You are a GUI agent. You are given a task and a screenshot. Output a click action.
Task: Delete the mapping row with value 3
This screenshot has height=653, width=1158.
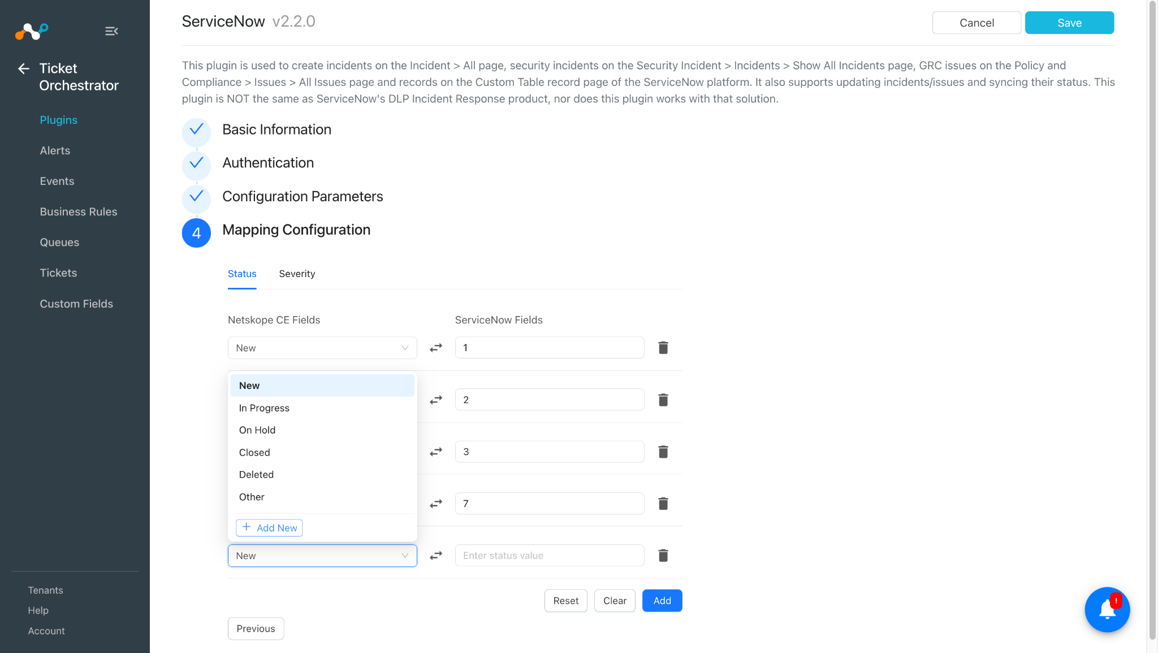(663, 452)
